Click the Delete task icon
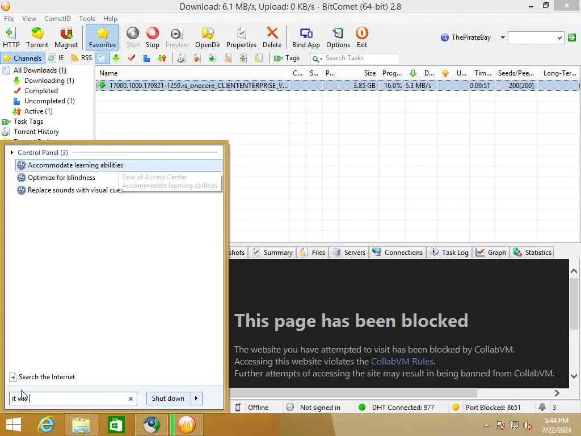Viewport: 581px width, 436px height. point(272,37)
